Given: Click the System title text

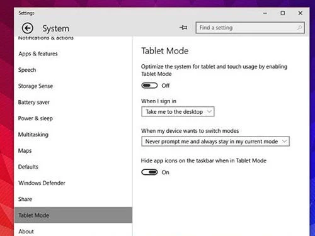Looking at the screenshot, I should tap(55, 28).
